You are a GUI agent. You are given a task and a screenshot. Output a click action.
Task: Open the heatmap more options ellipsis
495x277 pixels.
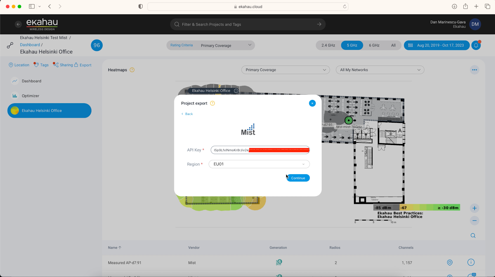click(474, 70)
